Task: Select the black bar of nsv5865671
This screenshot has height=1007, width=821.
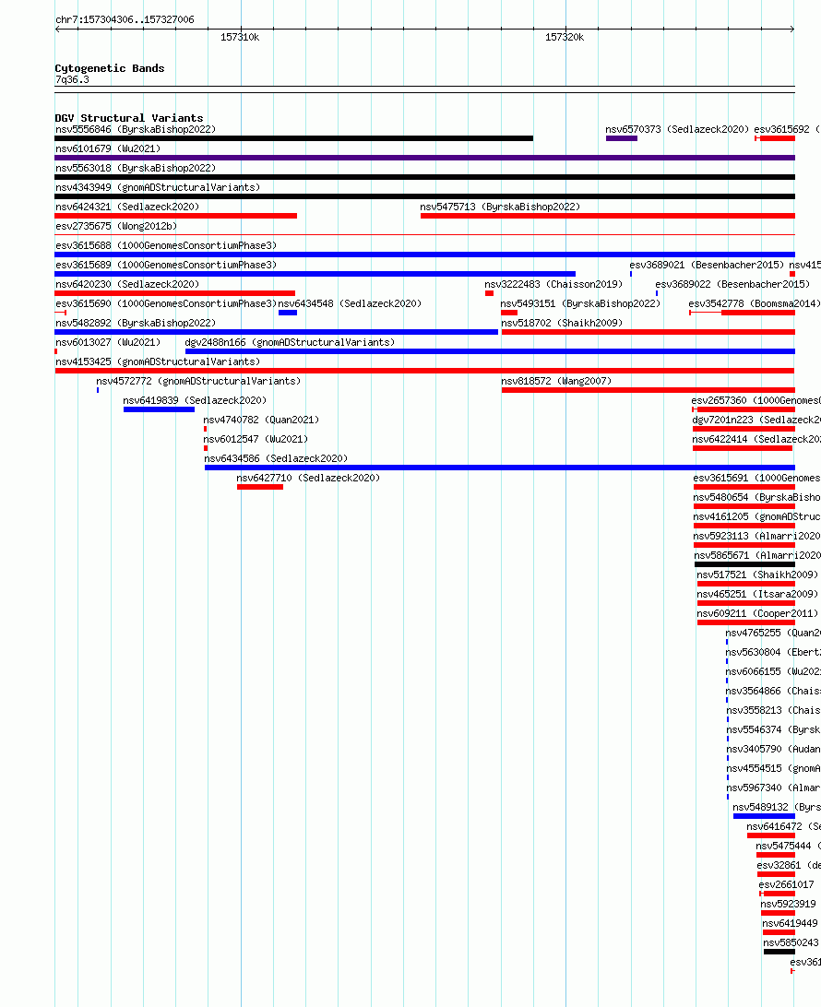Action: coord(744,563)
